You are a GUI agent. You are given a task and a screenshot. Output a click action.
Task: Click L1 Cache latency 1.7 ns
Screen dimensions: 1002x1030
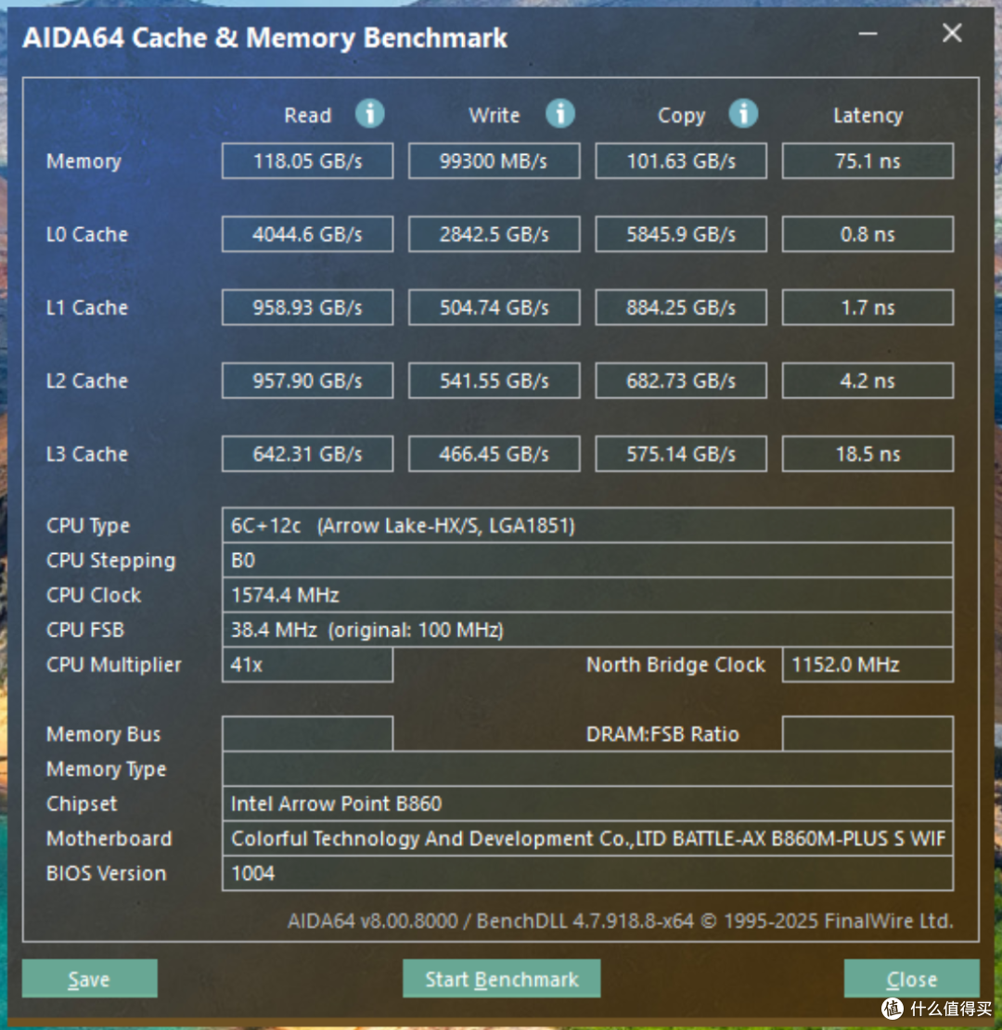click(867, 307)
